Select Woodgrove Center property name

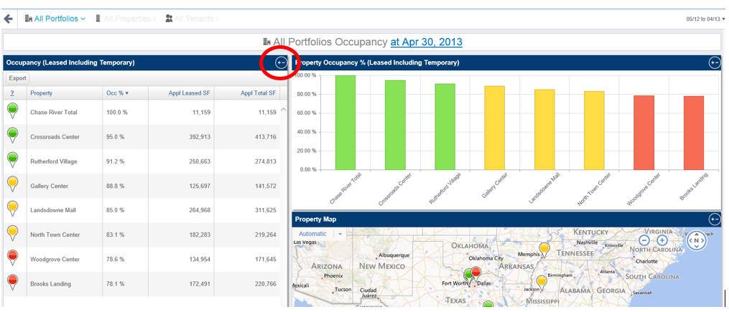pos(55,259)
